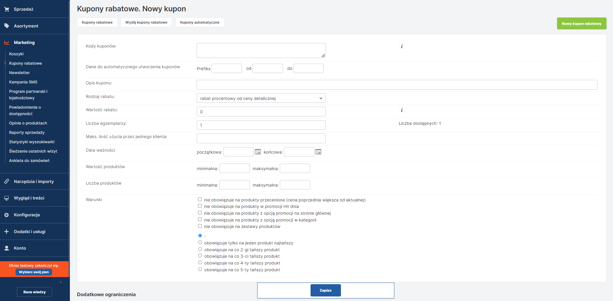This screenshot has height=301, width=613.
Task: Select 'obowiązuje na co 2-gi tańszy produkt'
Action: click(200, 249)
